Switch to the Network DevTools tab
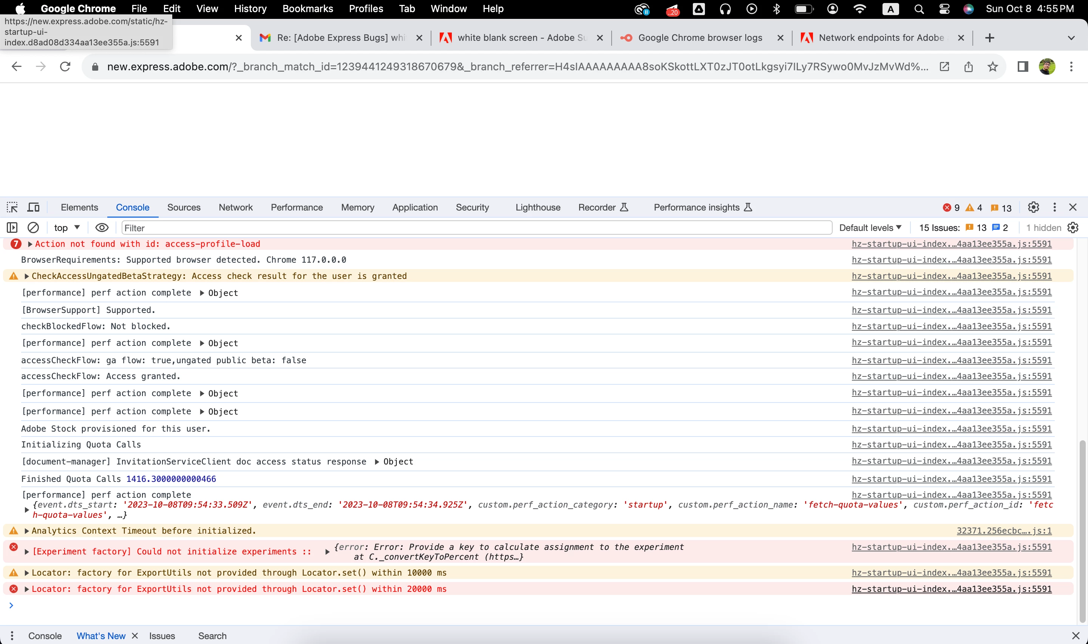This screenshot has width=1088, height=644. click(235, 207)
